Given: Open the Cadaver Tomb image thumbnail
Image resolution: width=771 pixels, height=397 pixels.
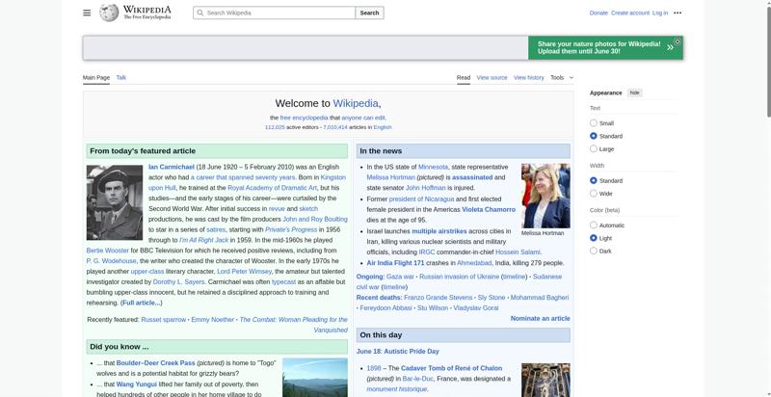Looking at the screenshot, I should [545, 380].
